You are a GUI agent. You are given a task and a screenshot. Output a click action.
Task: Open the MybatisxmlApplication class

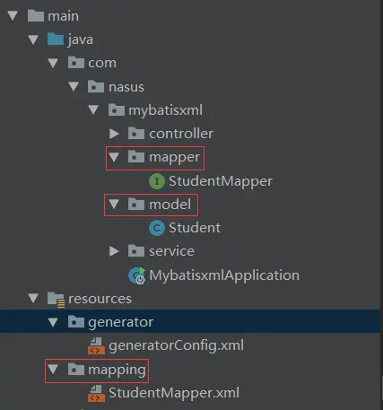click(224, 275)
